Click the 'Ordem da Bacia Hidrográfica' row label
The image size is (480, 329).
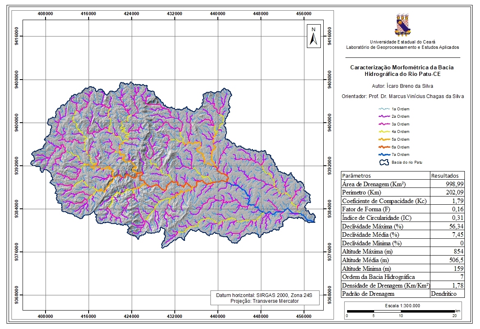[x=378, y=277]
